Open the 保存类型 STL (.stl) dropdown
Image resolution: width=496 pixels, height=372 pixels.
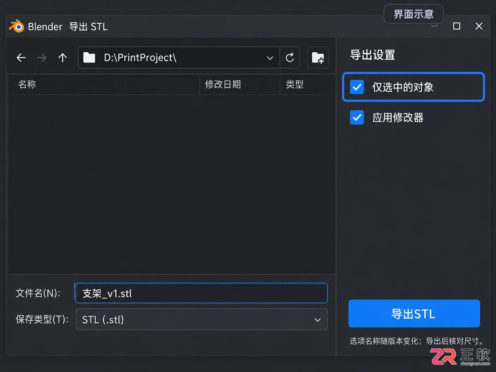201,320
